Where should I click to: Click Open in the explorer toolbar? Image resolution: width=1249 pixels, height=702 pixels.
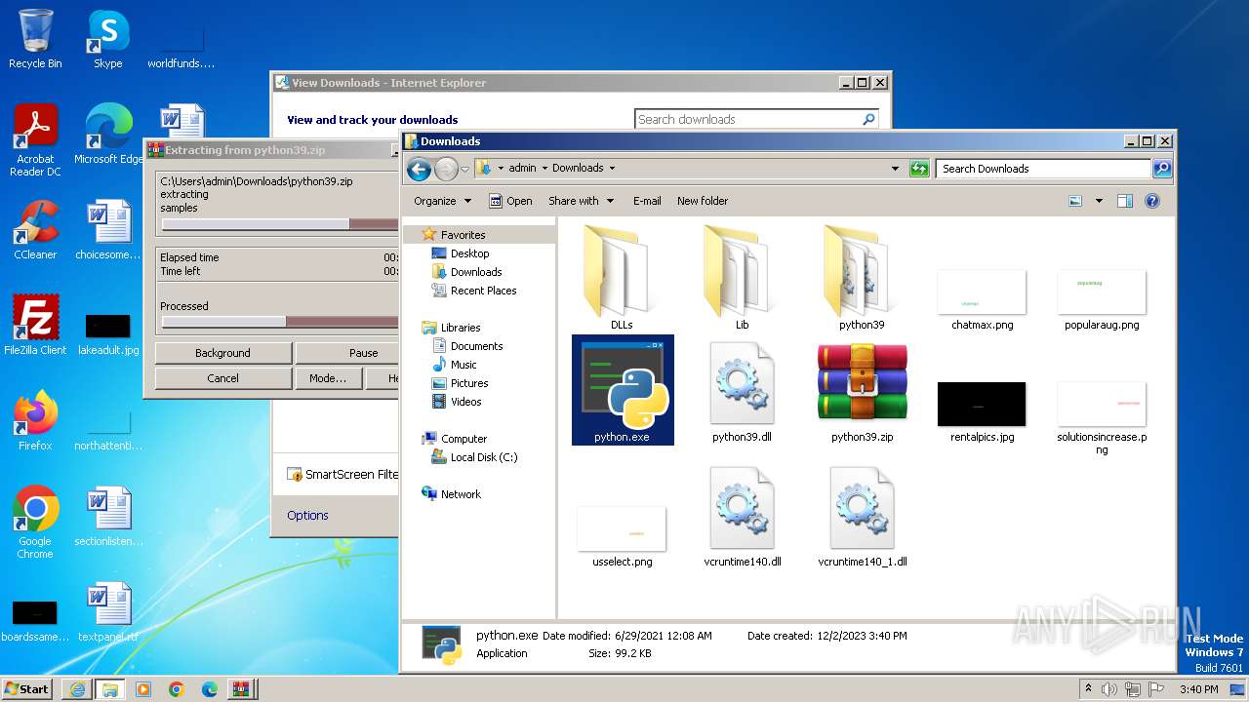(x=510, y=201)
